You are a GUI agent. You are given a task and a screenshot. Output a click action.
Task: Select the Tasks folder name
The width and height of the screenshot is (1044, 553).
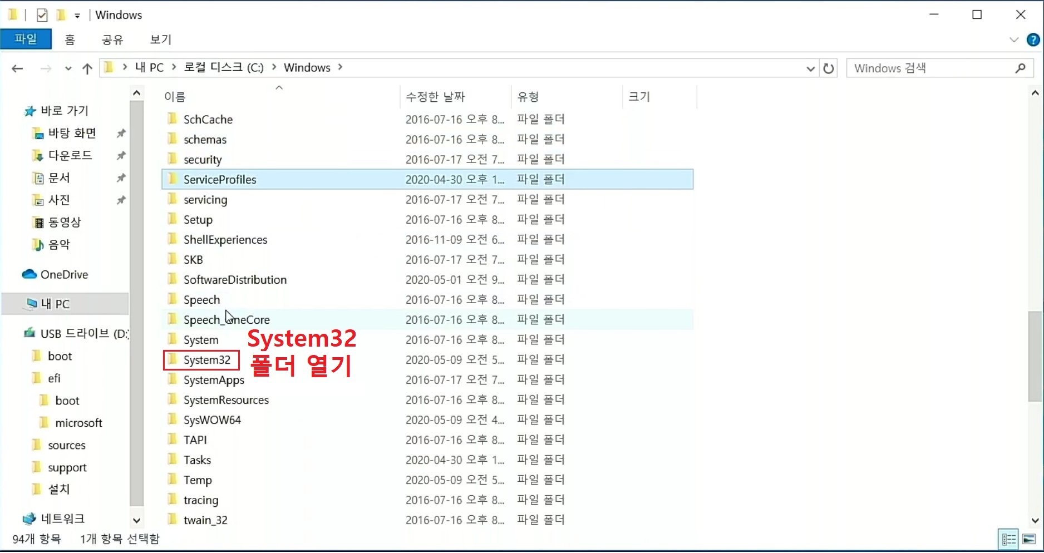197,460
